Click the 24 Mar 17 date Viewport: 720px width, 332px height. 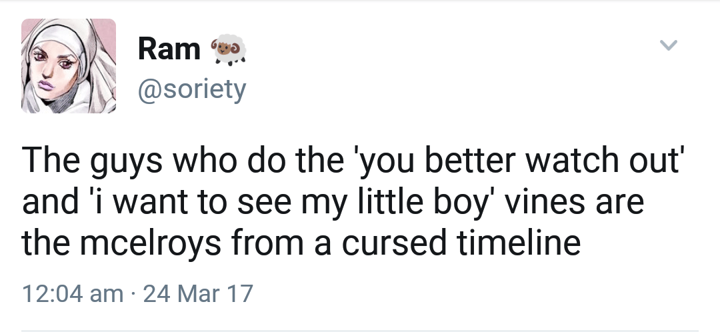[198, 293]
